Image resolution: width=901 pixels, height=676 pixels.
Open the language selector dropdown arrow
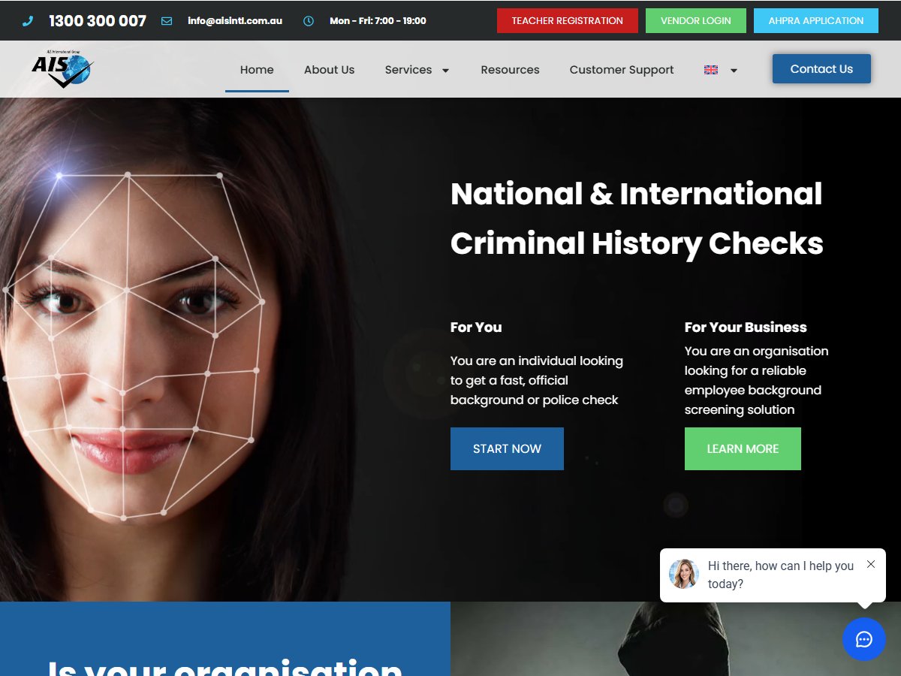(x=734, y=71)
